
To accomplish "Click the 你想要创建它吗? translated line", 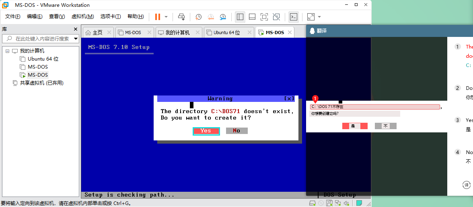I will 355,114.
